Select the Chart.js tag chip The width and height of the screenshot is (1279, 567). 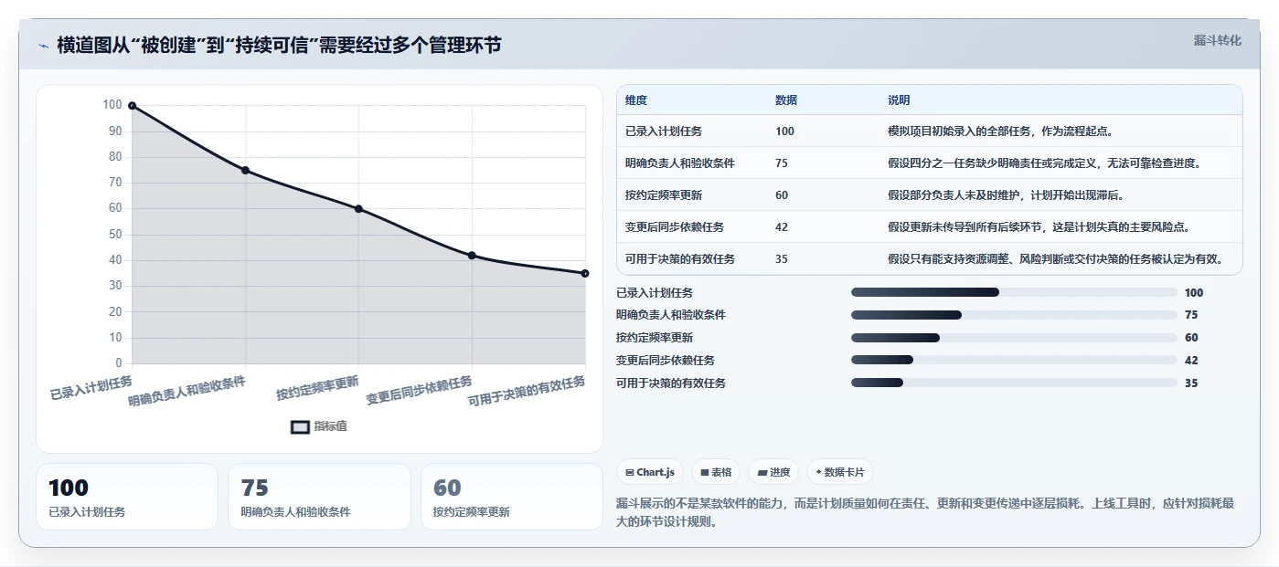pyautogui.click(x=650, y=472)
